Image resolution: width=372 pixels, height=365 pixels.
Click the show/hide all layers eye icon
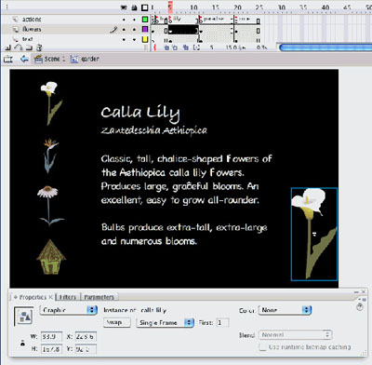[x=124, y=7]
